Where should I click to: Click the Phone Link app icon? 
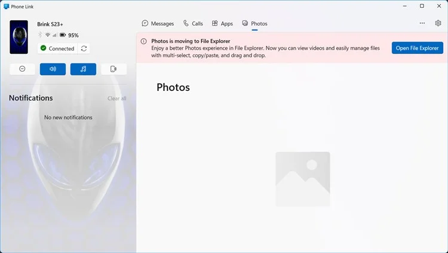pos(7,7)
